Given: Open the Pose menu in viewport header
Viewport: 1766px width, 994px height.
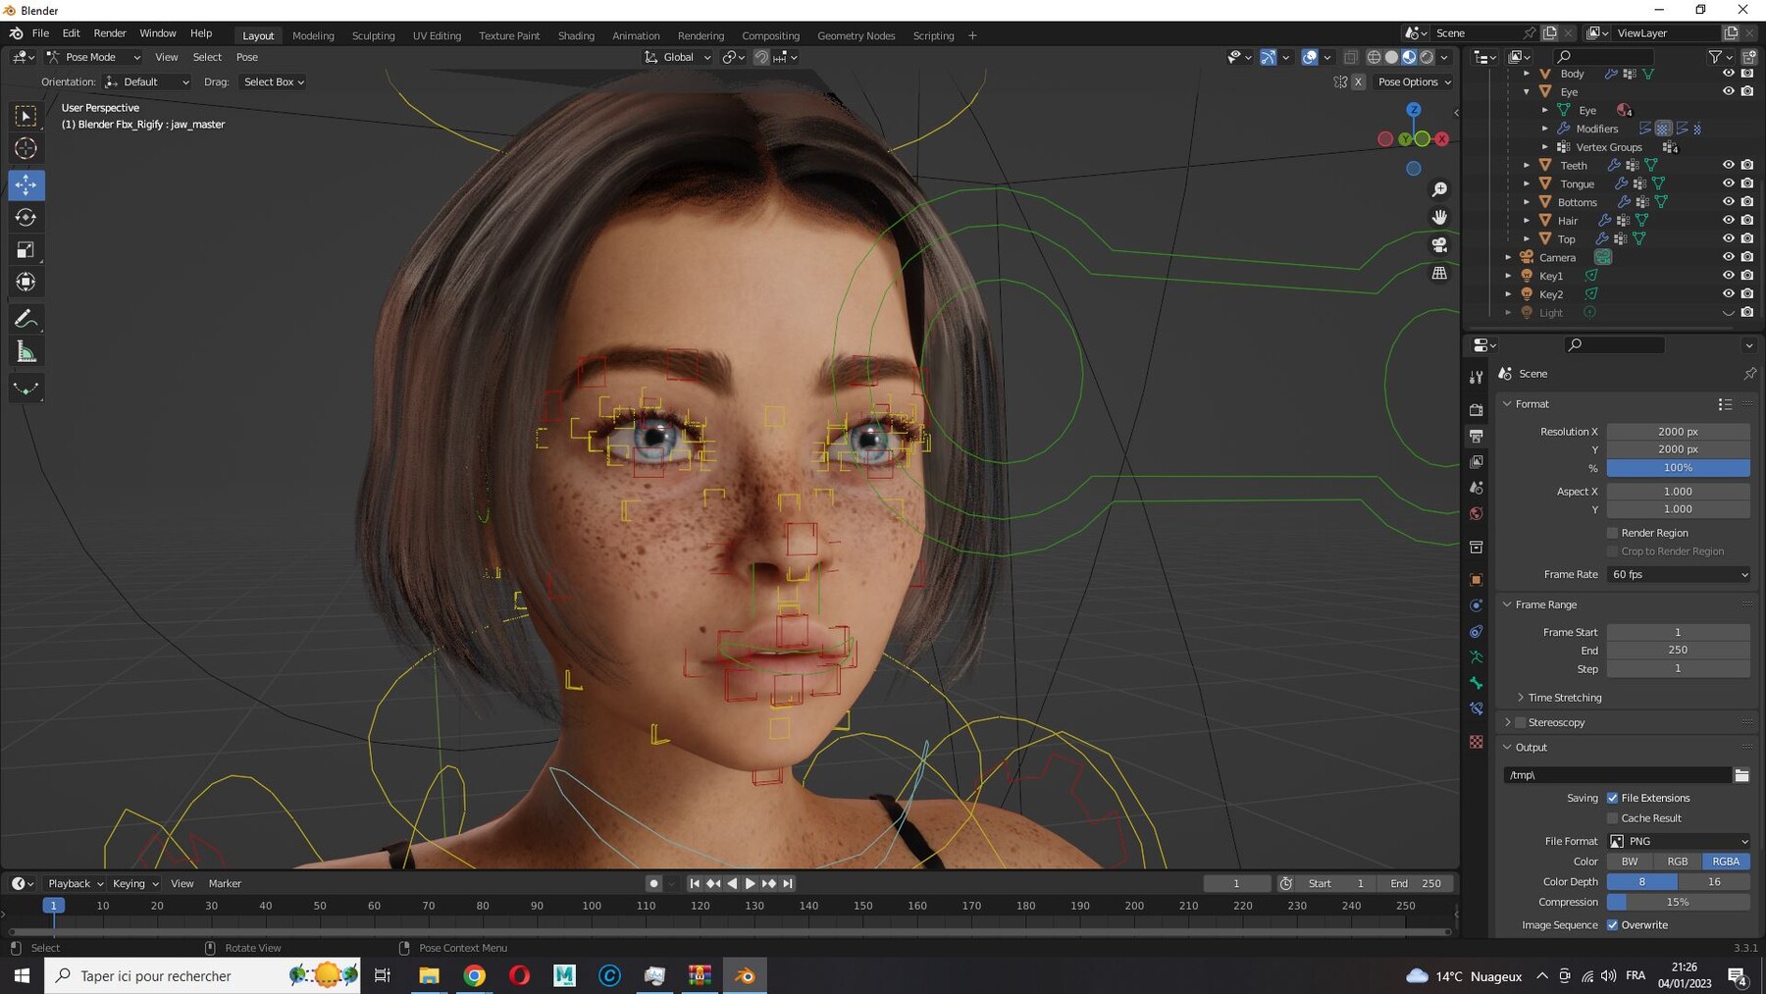Looking at the screenshot, I should coord(247,57).
